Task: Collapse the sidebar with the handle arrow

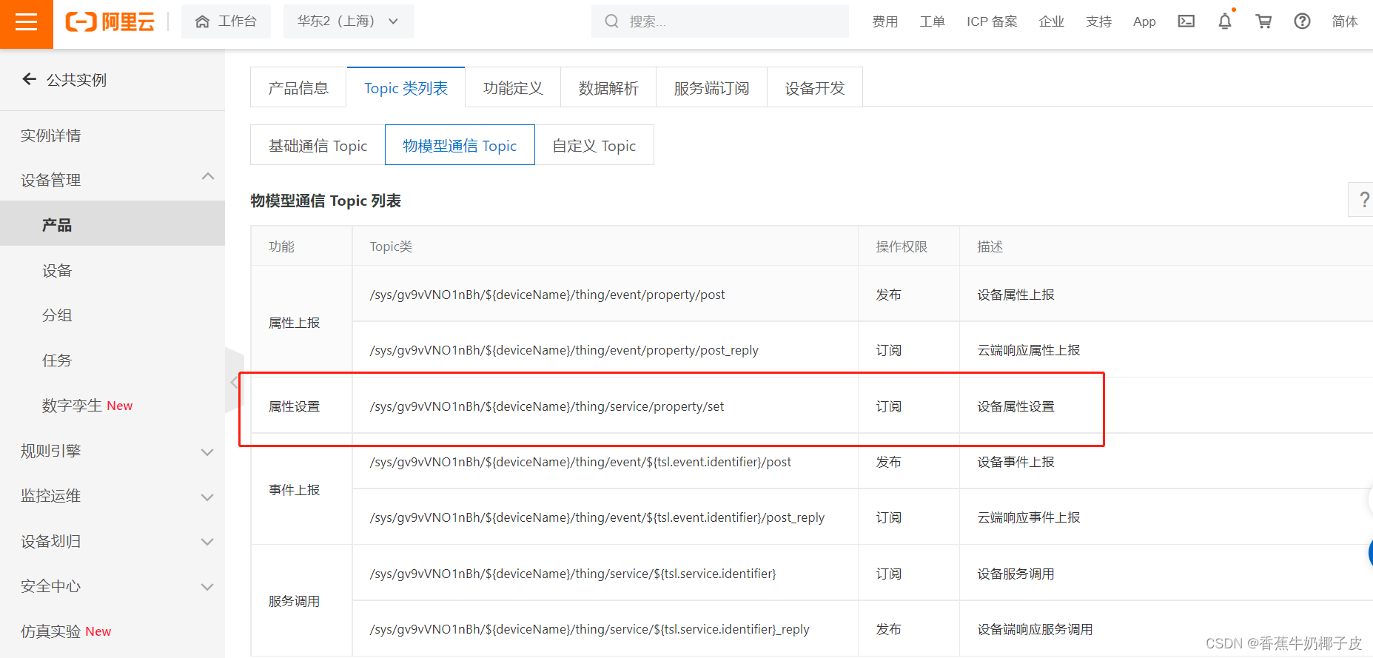Action: point(234,382)
